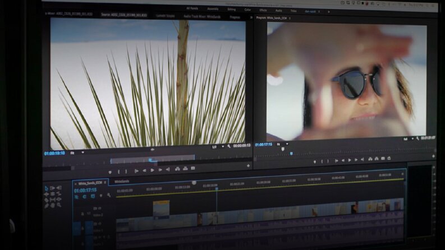Select the Slide tool

tap(59, 200)
